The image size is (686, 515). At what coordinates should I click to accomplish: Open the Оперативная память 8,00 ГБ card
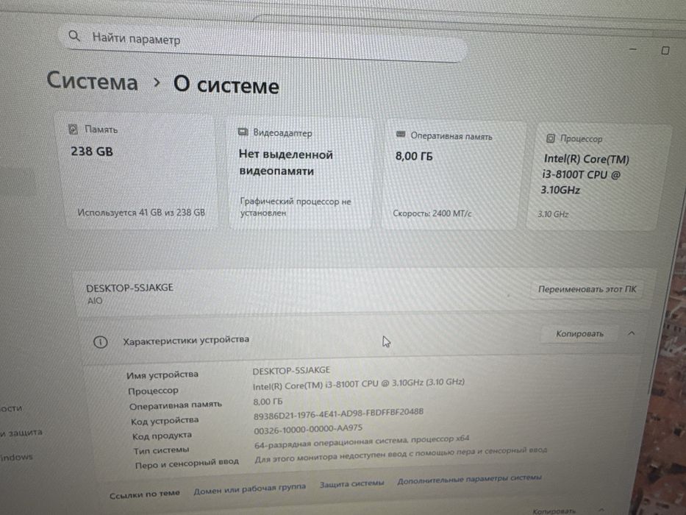point(452,175)
